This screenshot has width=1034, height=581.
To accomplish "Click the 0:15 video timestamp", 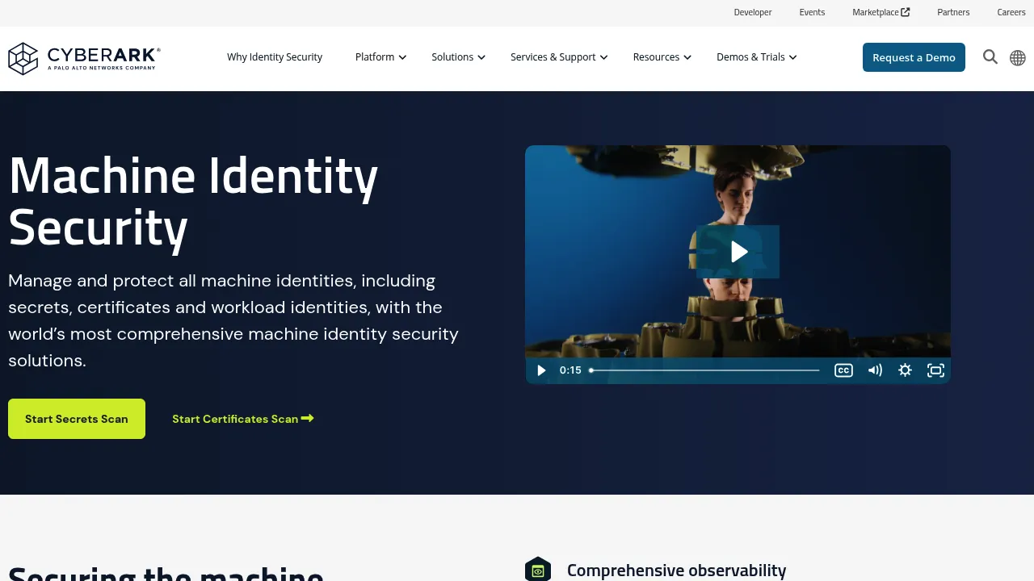I will [570, 370].
